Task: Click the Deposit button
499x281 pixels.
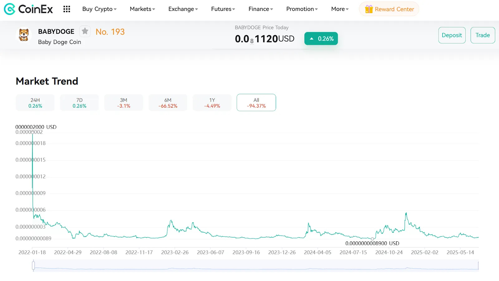Action: pos(452,35)
